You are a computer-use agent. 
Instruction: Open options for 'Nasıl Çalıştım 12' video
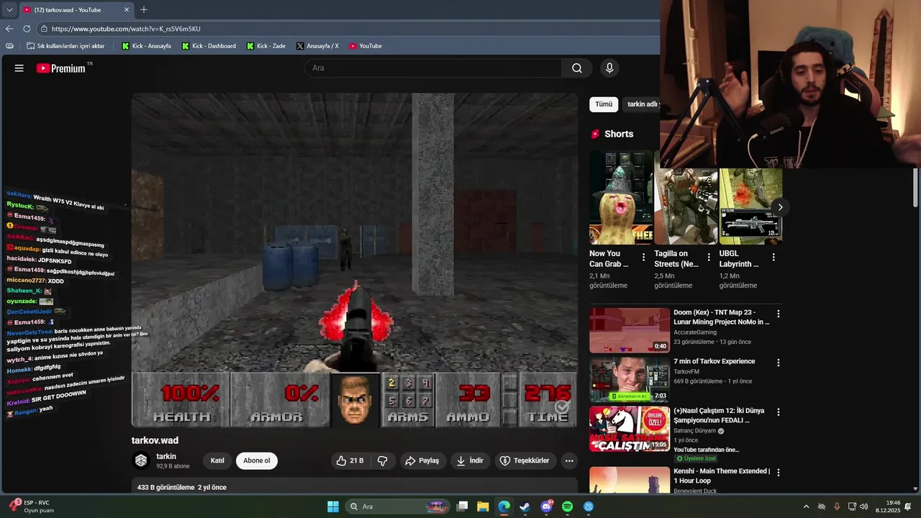[778, 412]
